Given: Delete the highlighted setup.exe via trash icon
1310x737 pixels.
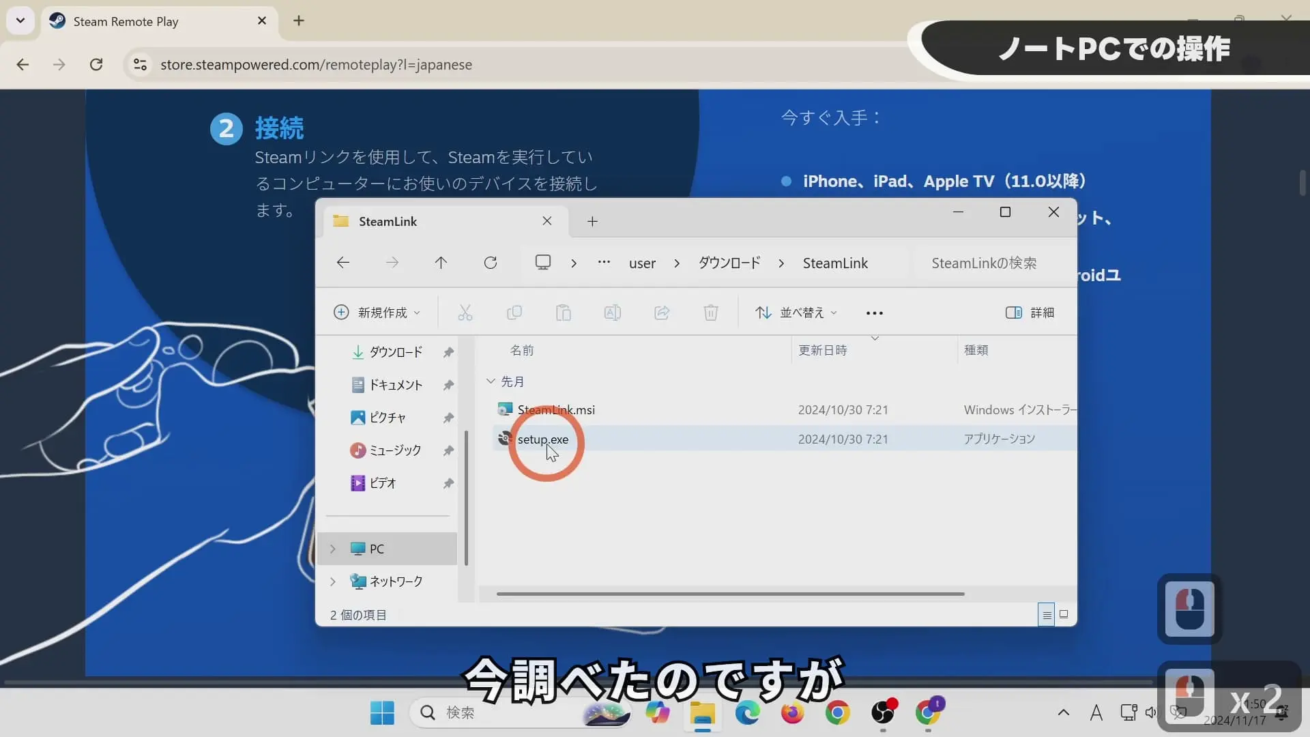Looking at the screenshot, I should pos(711,313).
